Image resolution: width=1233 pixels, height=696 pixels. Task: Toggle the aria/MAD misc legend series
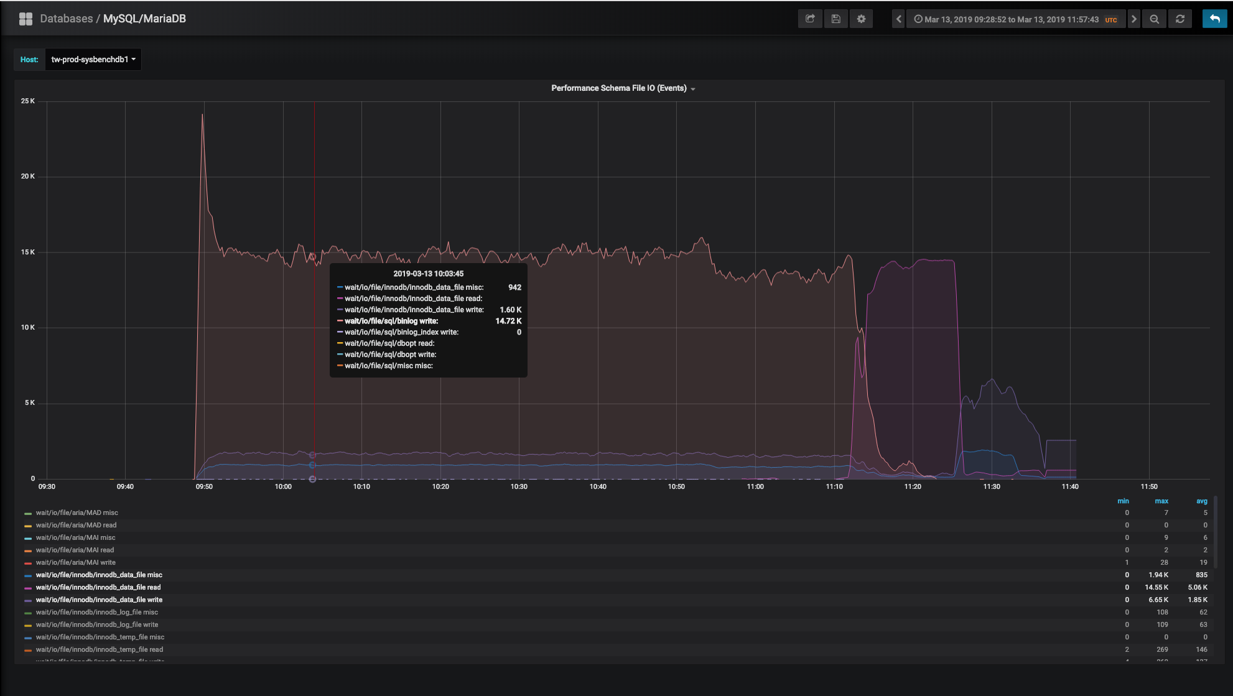(77, 513)
